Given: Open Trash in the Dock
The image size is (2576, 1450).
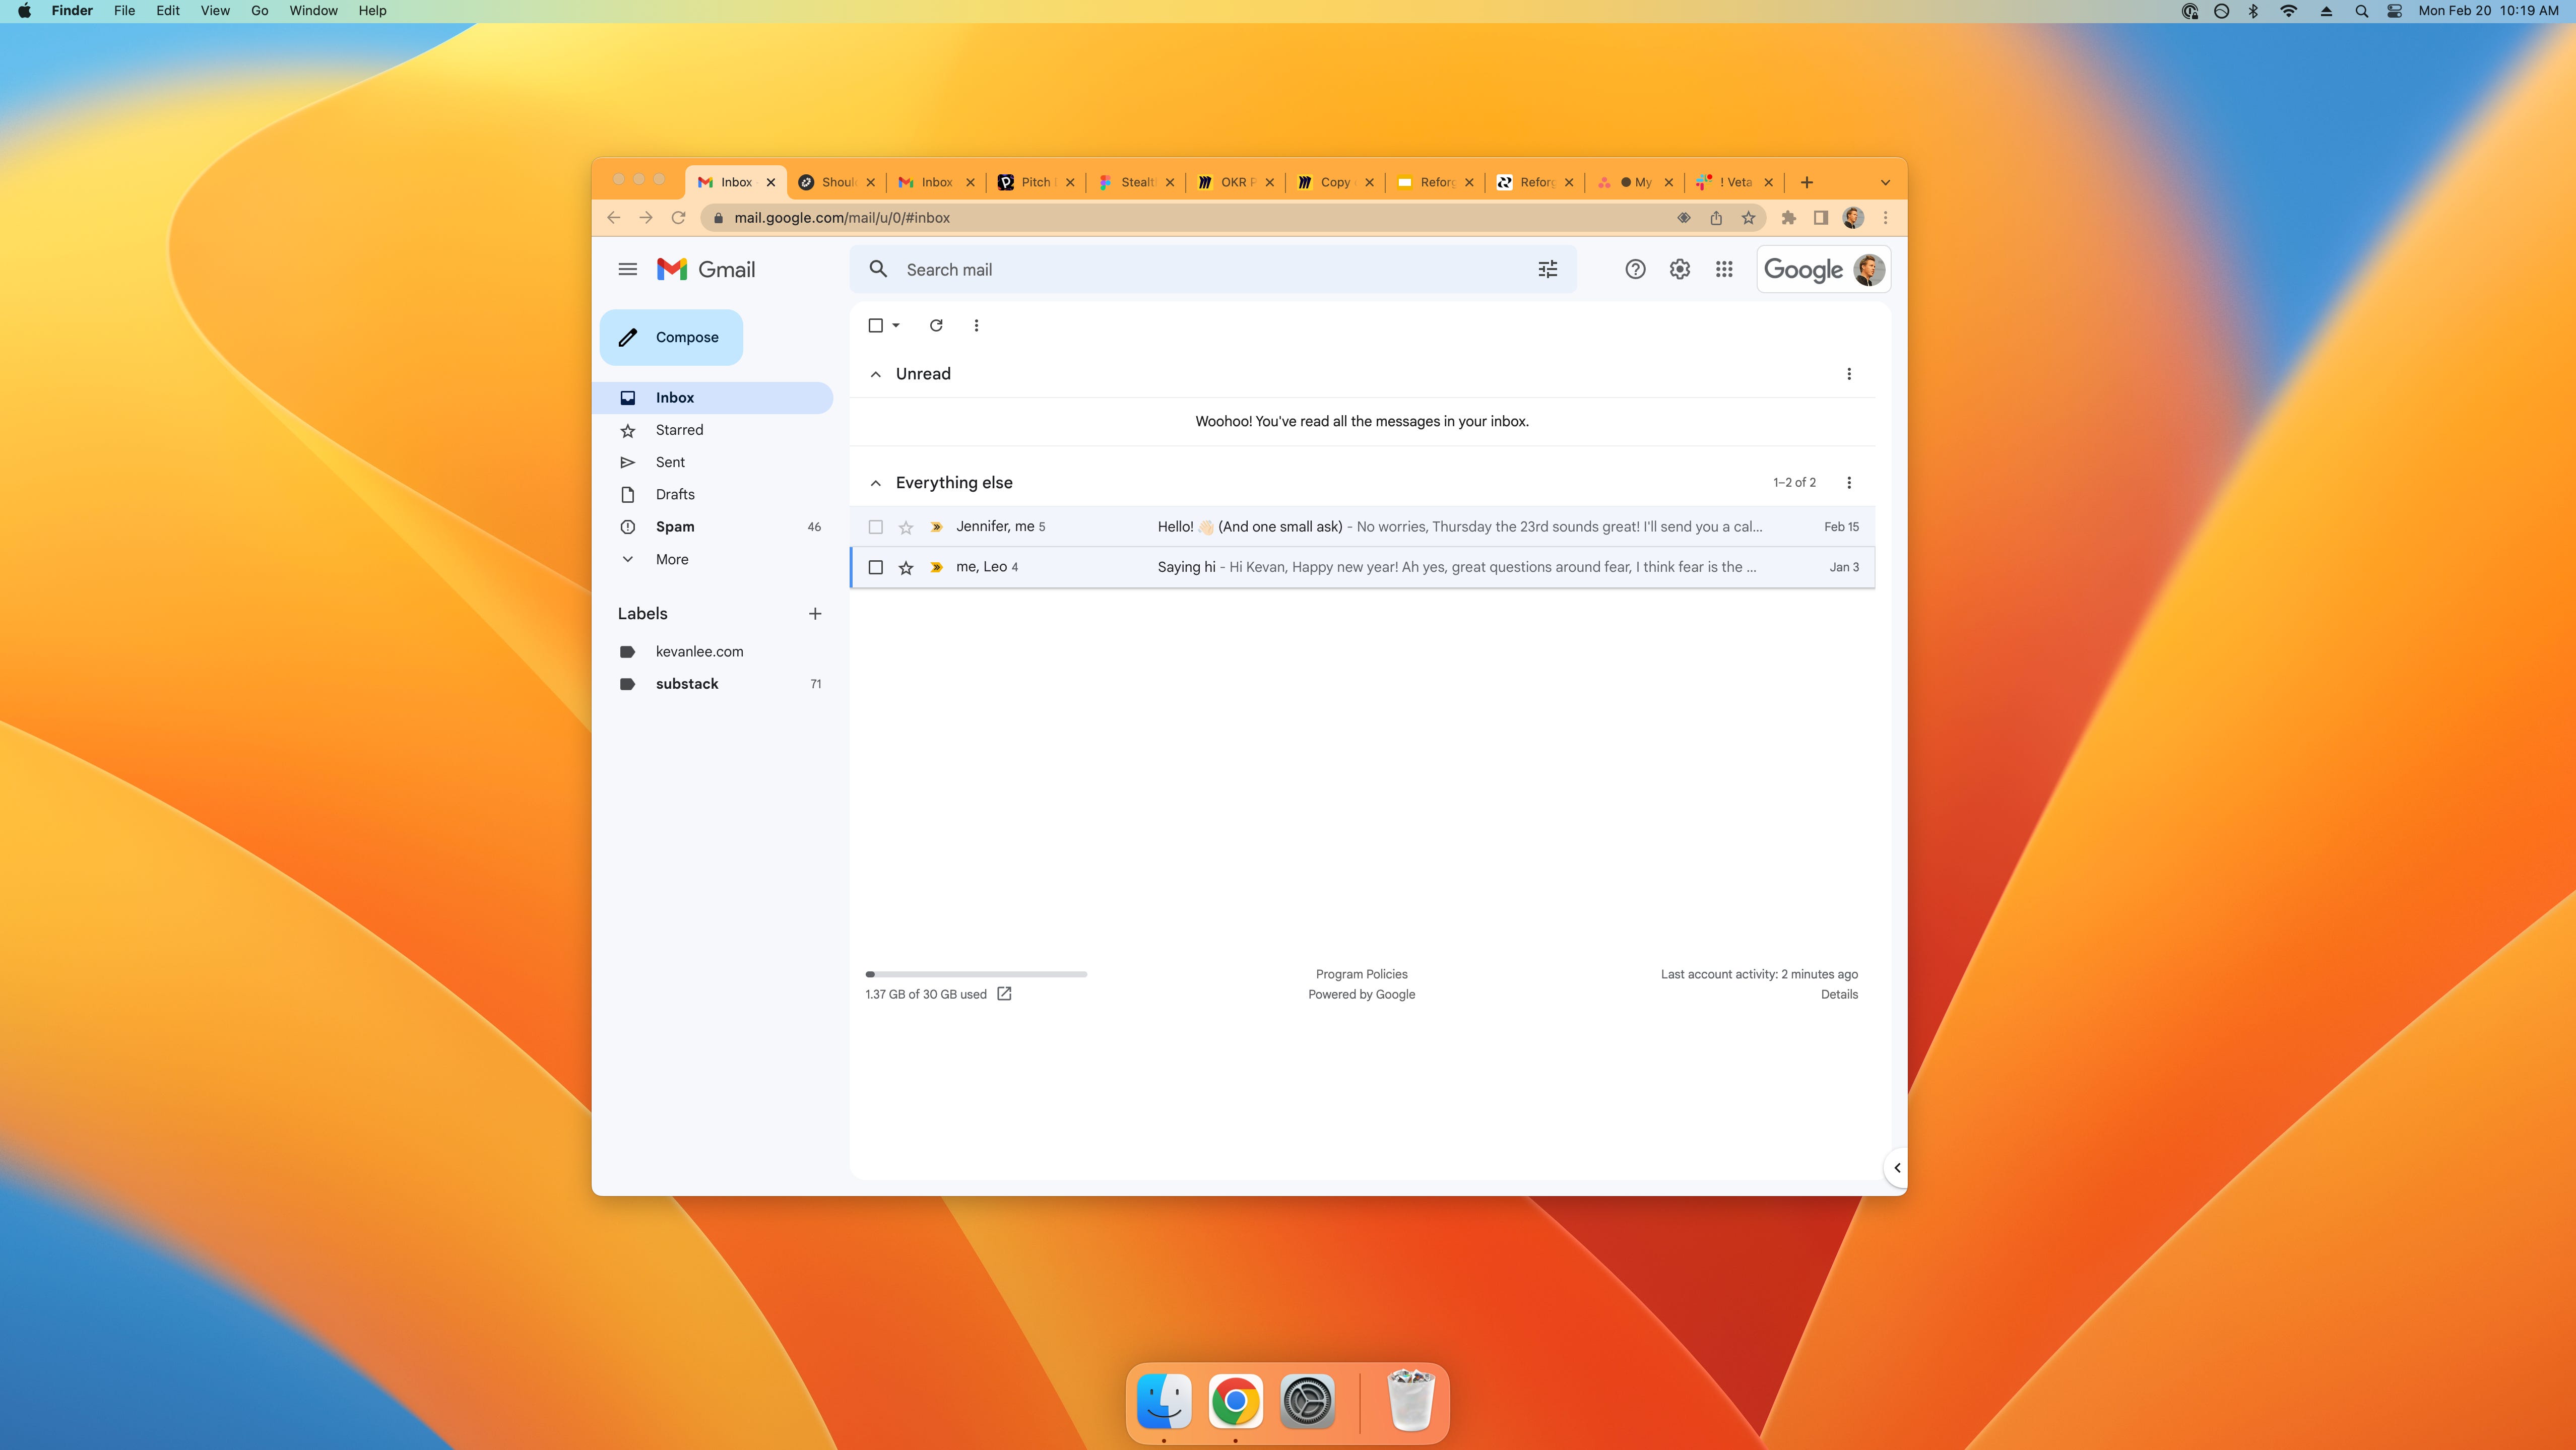Looking at the screenshot, I should click(x=1410, y=1401).
